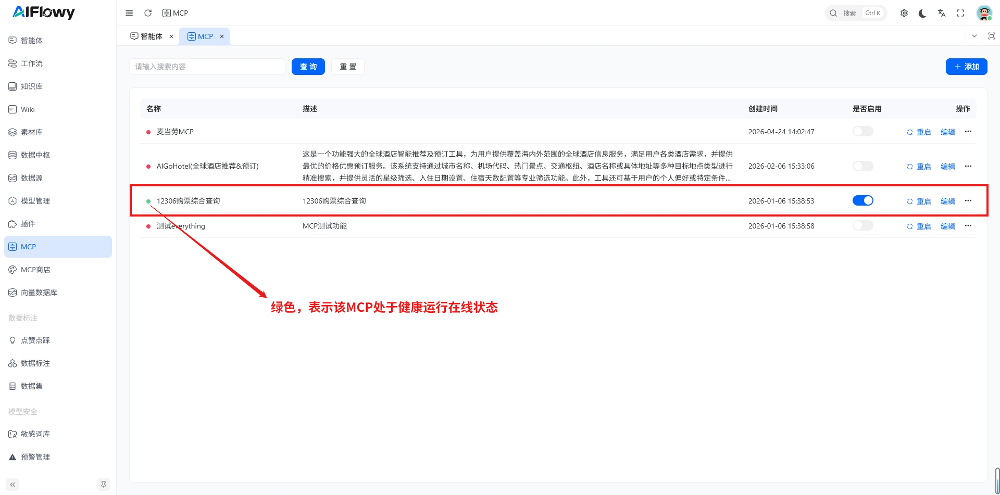
Task: Open more actions for 12306购票综合查询
Action: pos(968,201)
